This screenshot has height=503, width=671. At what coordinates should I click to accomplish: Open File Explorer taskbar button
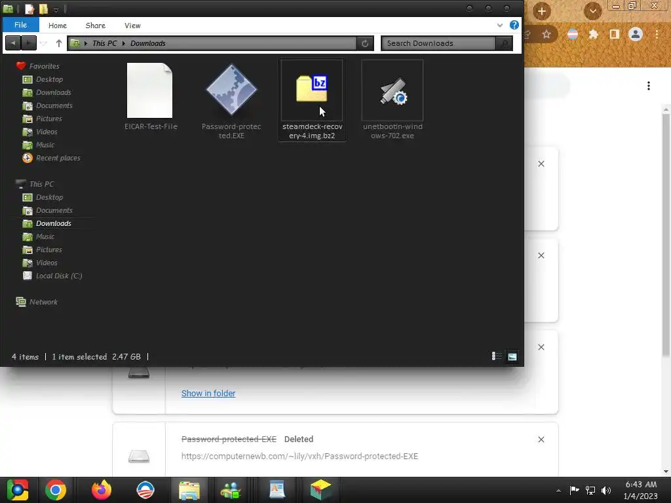pyautogui.click(x=189, y=490)
